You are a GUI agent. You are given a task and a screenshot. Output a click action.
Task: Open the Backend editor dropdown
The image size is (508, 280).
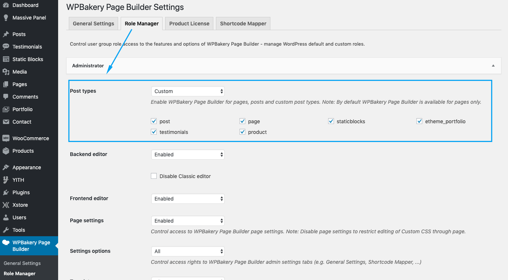pyautogui.click(x=188, y=155)
